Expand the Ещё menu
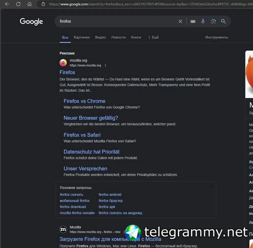 tap(153, 37)
